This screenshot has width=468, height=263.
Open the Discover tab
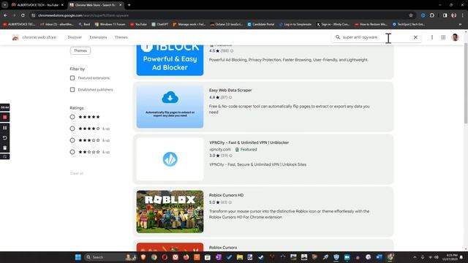[x=75, y=37]
